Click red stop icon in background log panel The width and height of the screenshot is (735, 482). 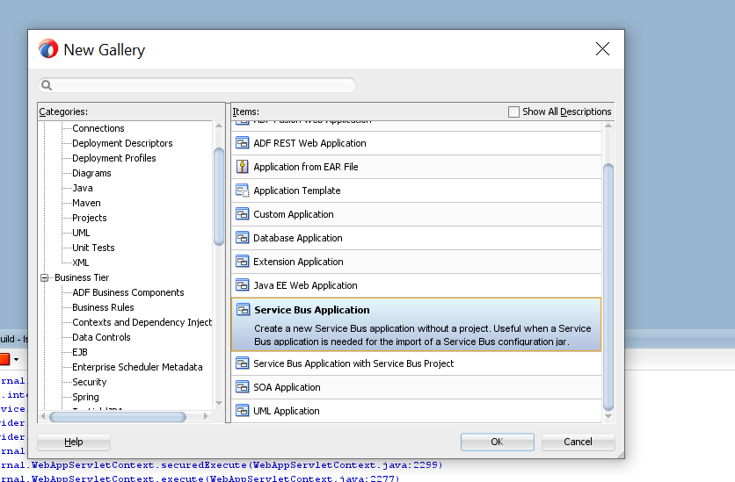pyautogui.click(x=4, y=359)
